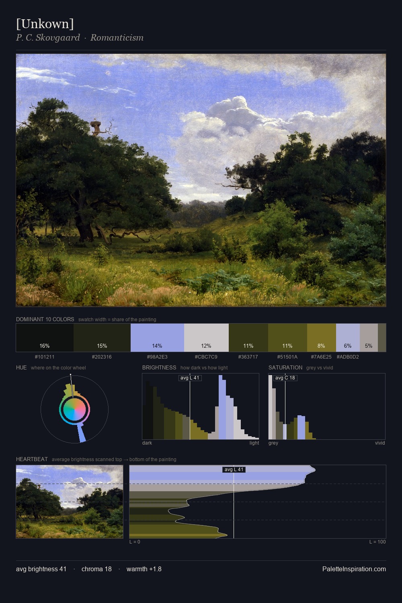Click the SATURATION section heading
The image size is (402, 603).
[285, 367]
